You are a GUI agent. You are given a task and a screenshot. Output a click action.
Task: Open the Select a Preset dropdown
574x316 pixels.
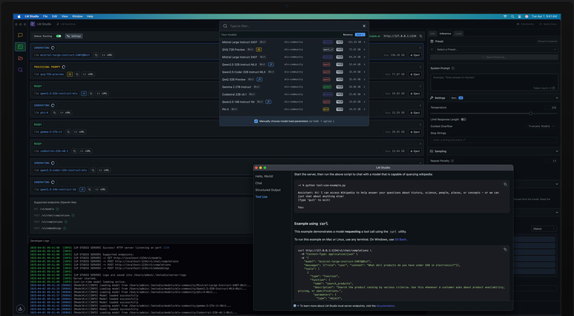[x=495, y=50]
